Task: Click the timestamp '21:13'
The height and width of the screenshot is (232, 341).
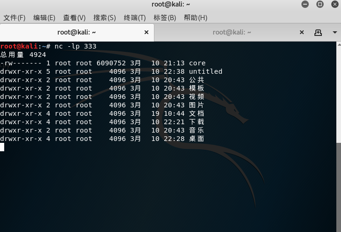Action: pos(174,63)
